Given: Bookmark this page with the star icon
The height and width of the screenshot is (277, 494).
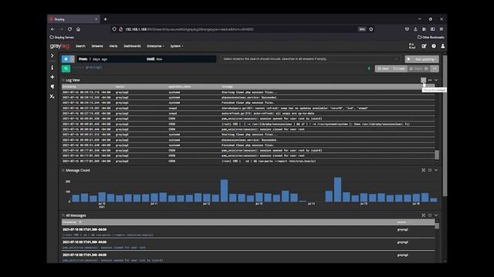Looking at the screenshot, I should (x=371, y=29).
